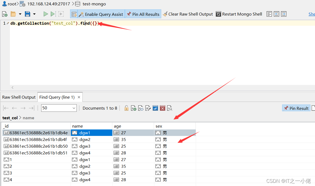This screenshot has width=315, height=186.
Task: Click Restart Mongo Shell
Action: click(239, 14)
